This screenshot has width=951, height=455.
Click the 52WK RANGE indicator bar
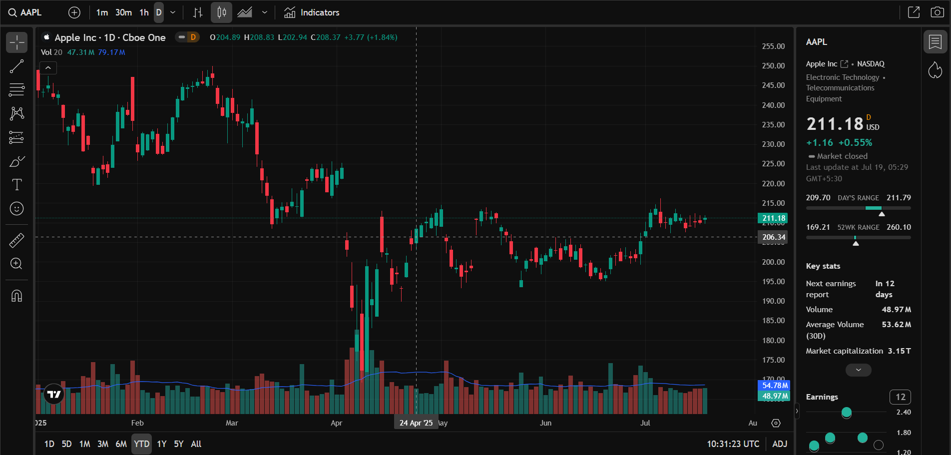(858, 238)
